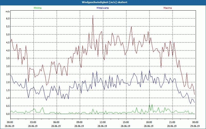Click the Mittelwerte legend label

point(102,8)
